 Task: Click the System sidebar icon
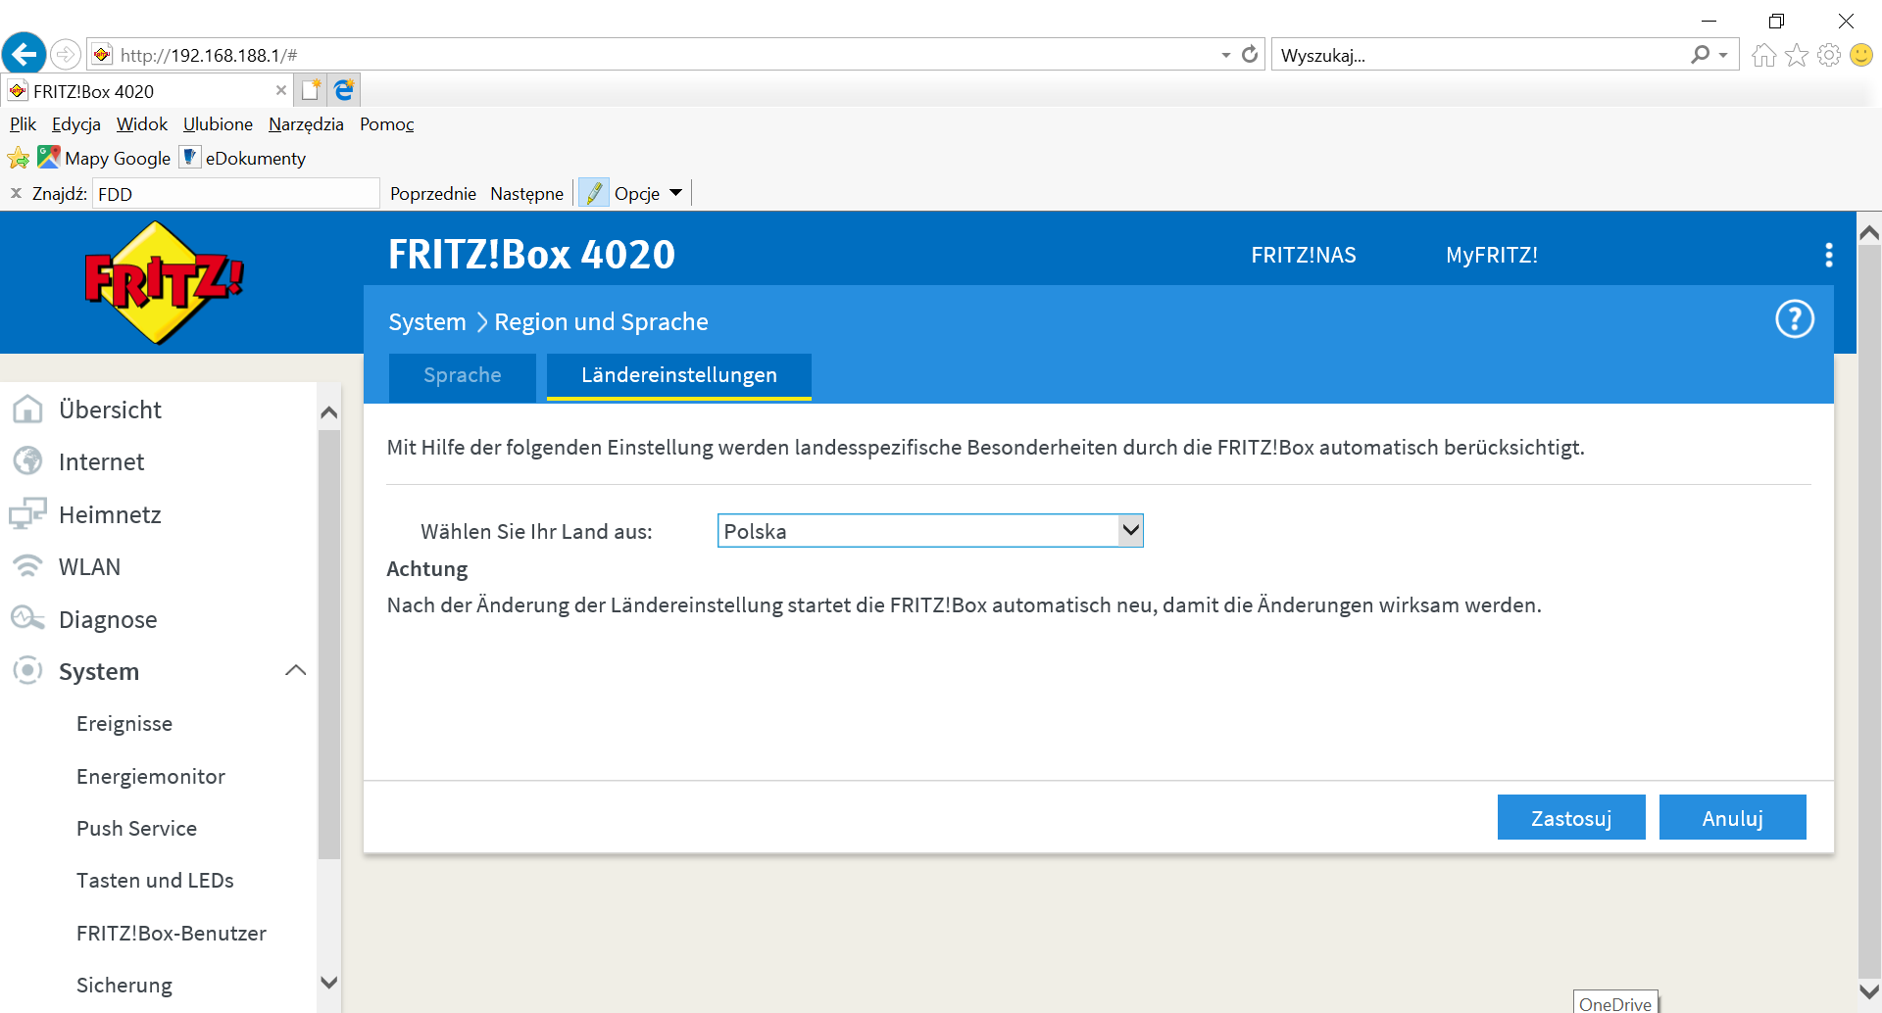point(27,671)
